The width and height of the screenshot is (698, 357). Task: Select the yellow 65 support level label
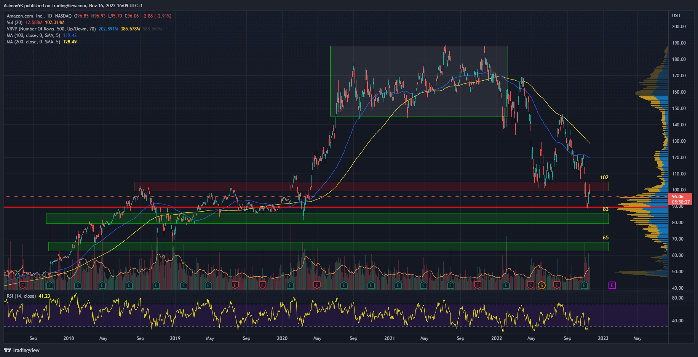(x=605, y=237)
